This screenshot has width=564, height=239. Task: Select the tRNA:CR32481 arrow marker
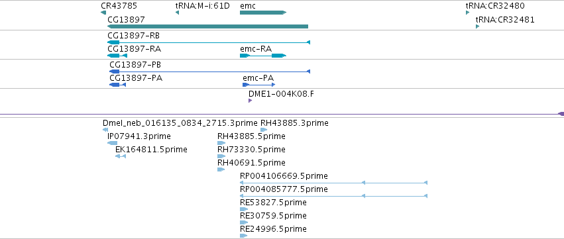tap(477, 26)
